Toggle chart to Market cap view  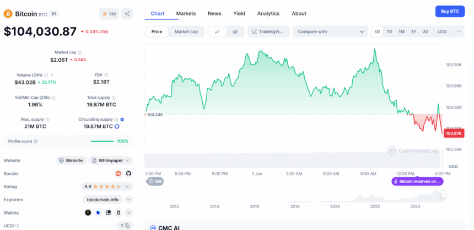click(x=186, y=31)
